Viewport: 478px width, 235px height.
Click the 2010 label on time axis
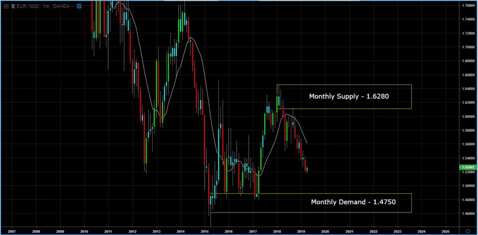[84, 231]
